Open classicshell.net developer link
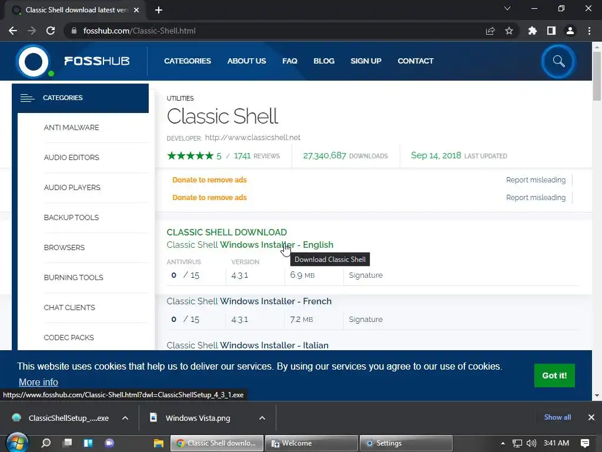This screenshot has width=602, height=452. 253,137
